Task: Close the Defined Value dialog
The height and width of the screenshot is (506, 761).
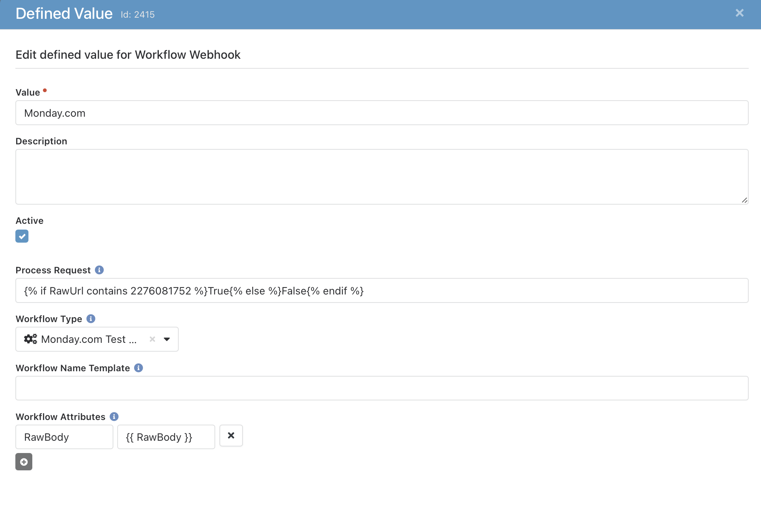Action: (x=739, y=13)
